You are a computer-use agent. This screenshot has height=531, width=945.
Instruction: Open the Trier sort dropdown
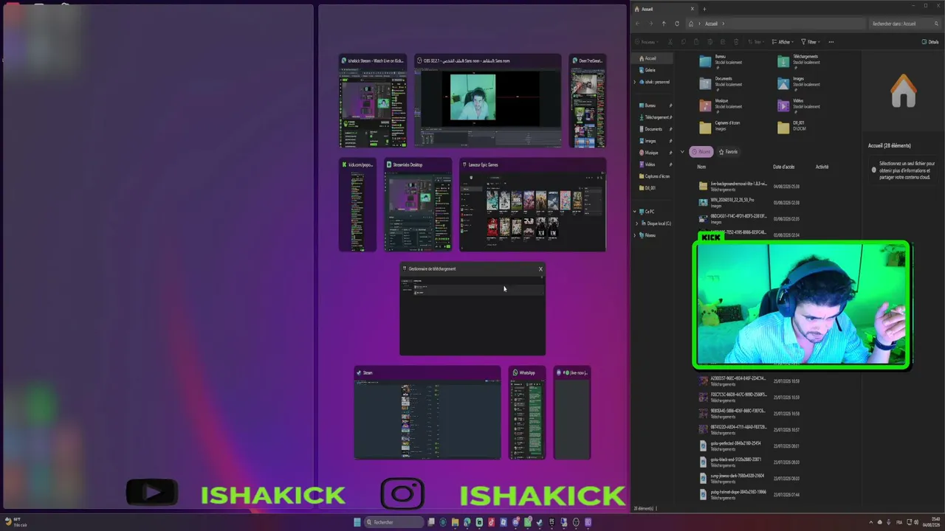755,42
